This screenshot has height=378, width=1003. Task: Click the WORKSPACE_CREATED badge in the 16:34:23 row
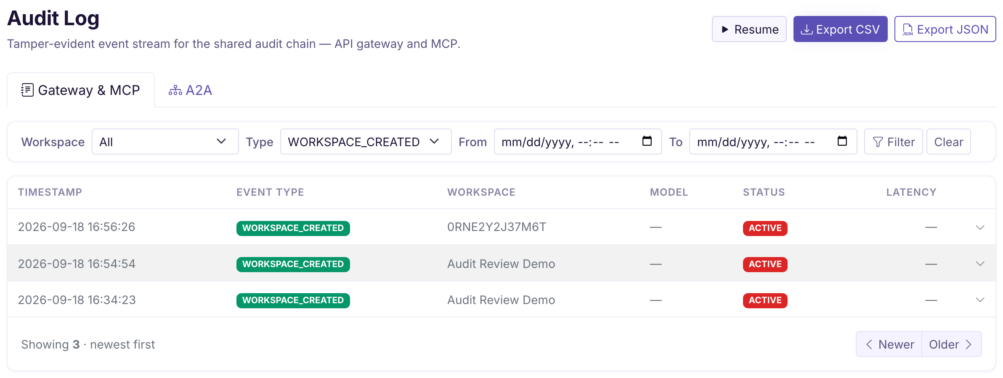(293, 300)
